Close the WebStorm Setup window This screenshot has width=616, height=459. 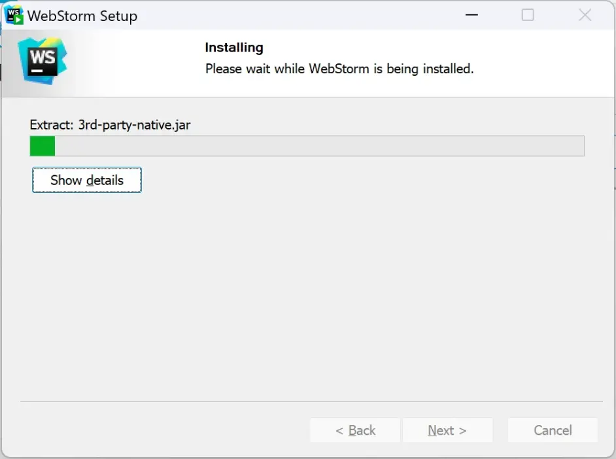[585, 15]
